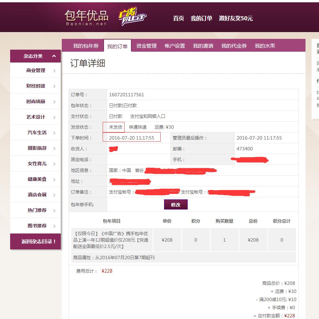The image size is (319, 319).
Task: Open 我的订单 from the top navigation
Action: tap(202, 19)
